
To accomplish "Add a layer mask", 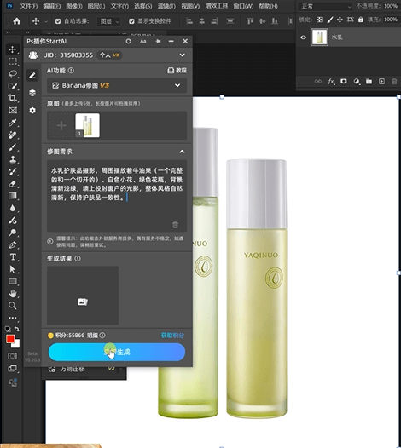I will click(344, 82).
